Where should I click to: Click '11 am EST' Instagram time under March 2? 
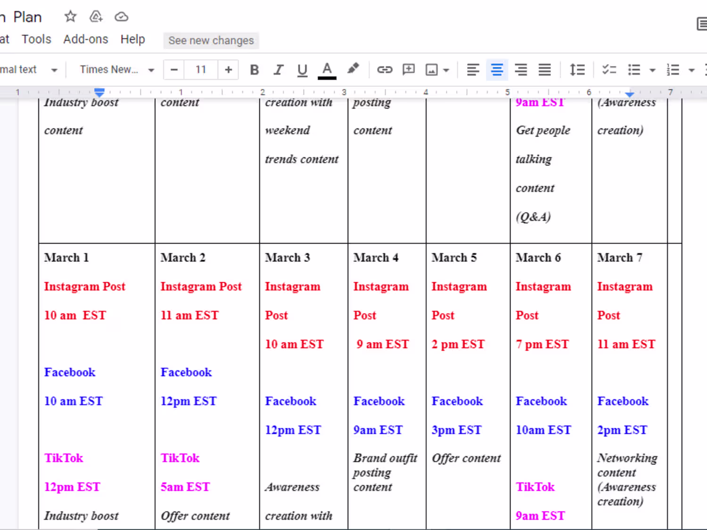click(x=189, y=315)
